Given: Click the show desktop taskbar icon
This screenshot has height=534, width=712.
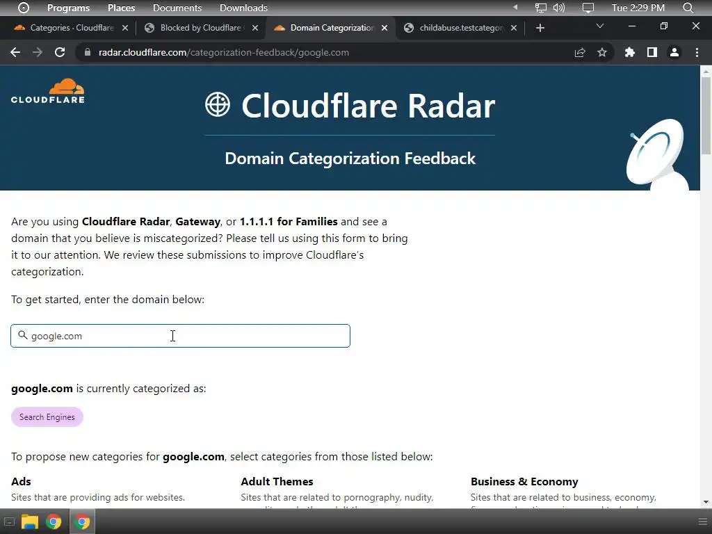Looking at the screenshot, I should tap(9, 521).
